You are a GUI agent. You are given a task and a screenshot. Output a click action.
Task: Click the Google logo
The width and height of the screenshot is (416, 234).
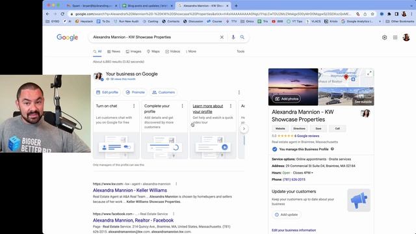pos(68,38)
